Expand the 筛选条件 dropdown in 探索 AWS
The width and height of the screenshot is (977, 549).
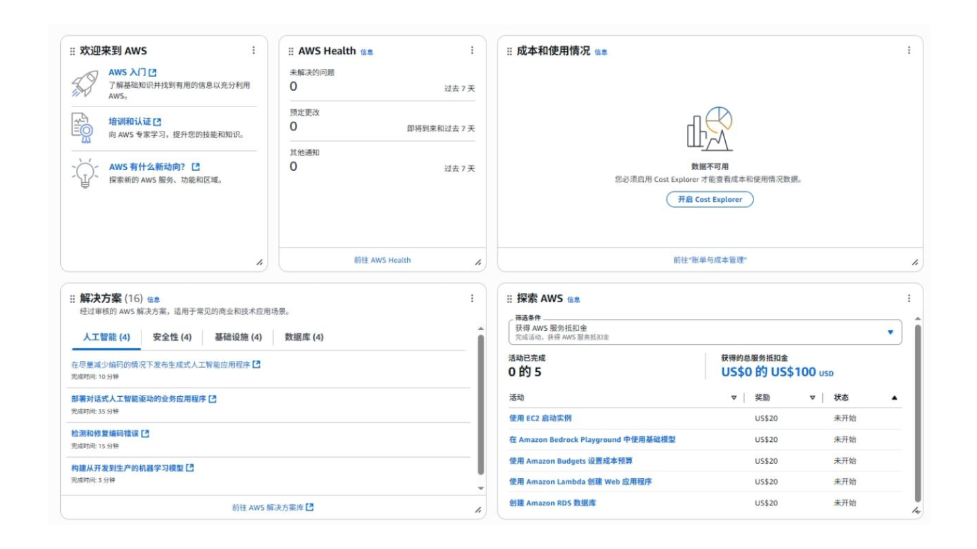pos(890,332)
